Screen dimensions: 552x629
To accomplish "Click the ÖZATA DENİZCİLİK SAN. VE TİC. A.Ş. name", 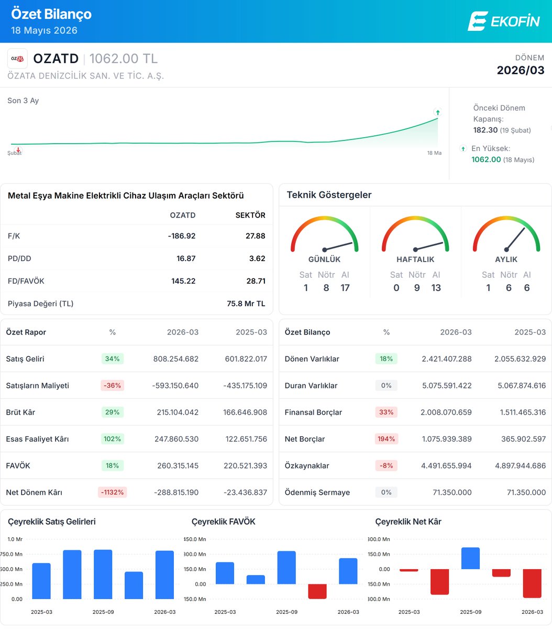I will tap(85, 76).
